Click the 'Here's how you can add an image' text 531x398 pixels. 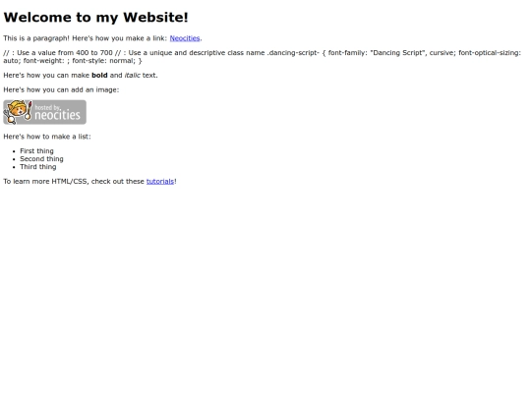pos(61,90)
